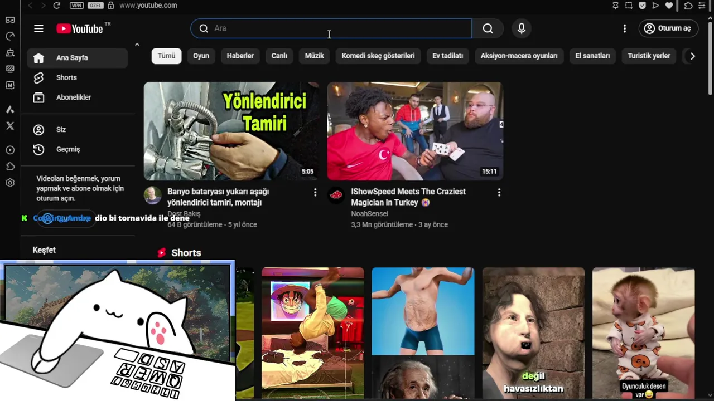
Task: Open the IShowSpeed Meets The Craziest Magician title
Action: coord(408,197)
